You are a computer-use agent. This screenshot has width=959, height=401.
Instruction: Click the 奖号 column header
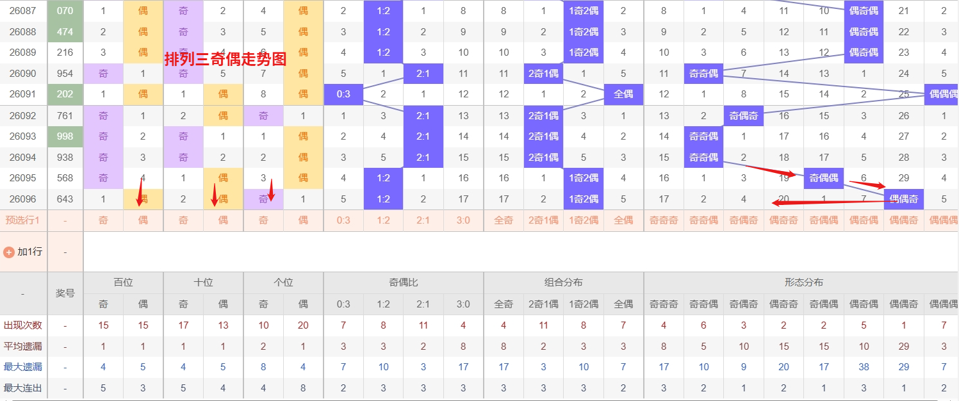[x=65, y=293]
